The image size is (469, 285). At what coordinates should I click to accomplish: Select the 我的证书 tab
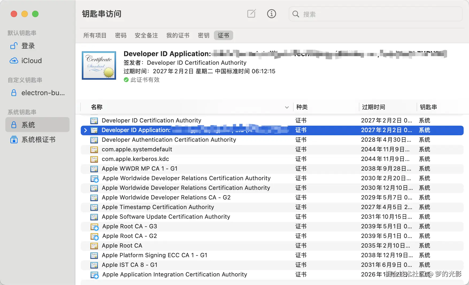(178, 35)
